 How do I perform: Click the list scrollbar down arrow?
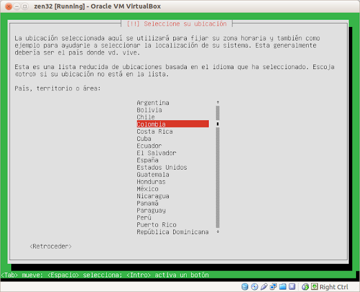[218, 232]
